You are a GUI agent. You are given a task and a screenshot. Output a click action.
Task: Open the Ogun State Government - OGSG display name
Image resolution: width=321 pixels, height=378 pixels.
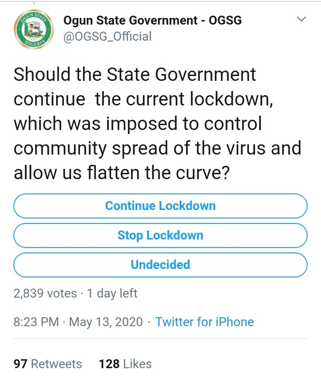[152, 21]
